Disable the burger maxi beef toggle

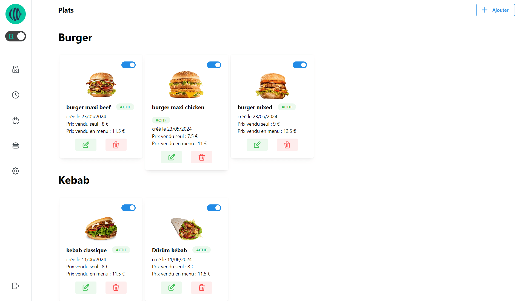pyautogui.click(x=129, y=65)
